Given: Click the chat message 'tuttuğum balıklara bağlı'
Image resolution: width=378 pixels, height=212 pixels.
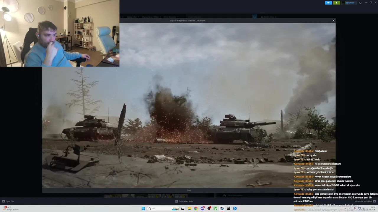Looking at the screenshot, I should tap(320, 168).
